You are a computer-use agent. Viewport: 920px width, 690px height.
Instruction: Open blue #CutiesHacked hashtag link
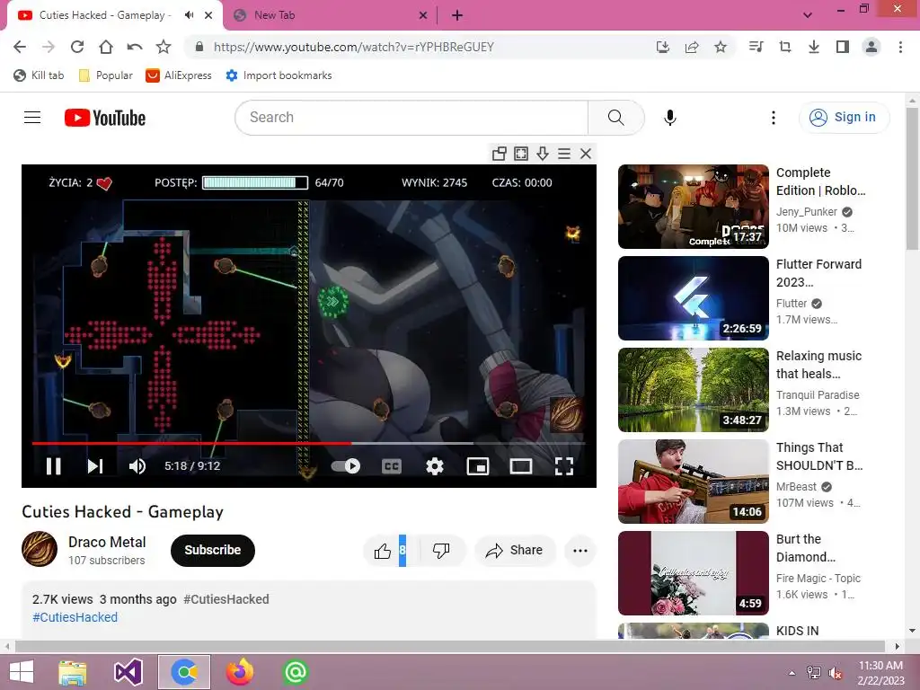point(75,617)
